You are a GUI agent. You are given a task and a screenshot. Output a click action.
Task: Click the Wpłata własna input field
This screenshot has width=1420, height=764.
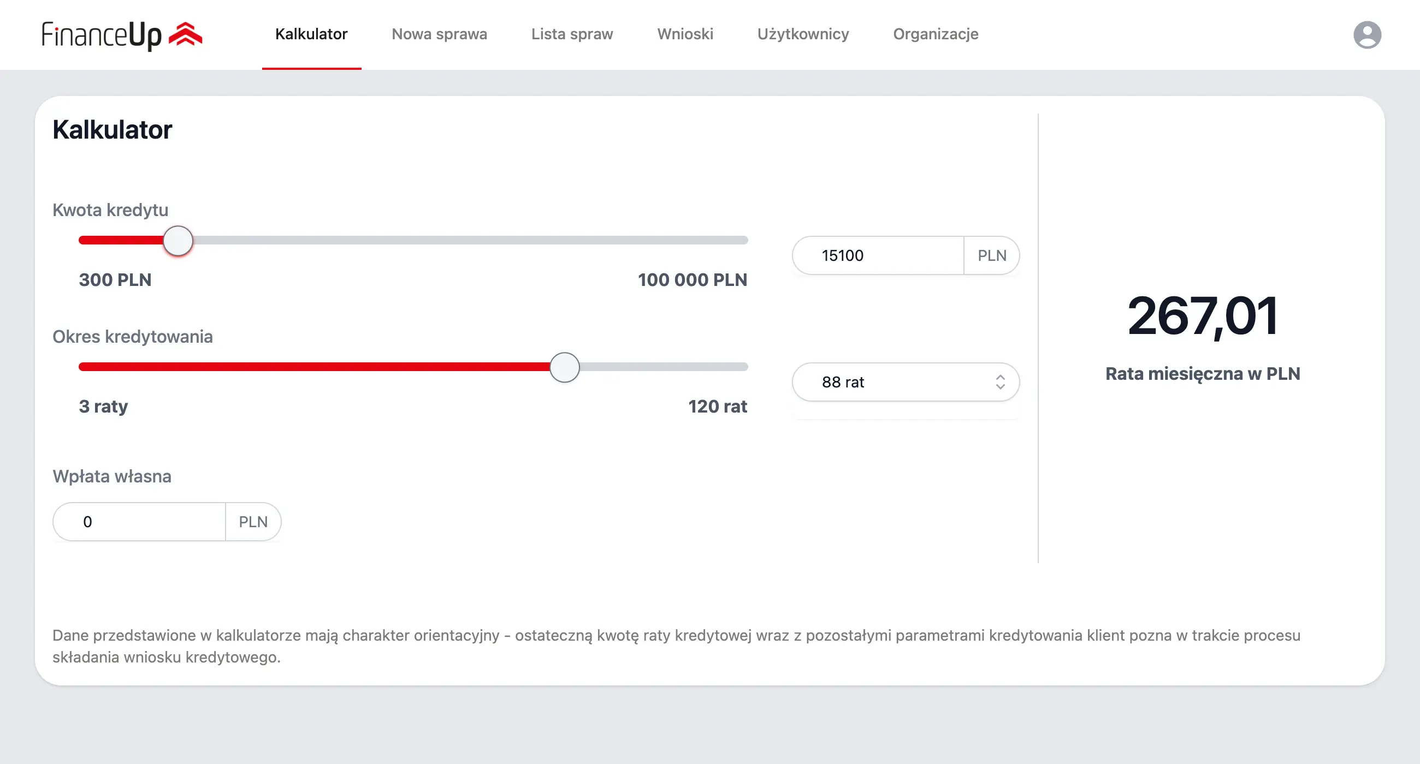(x=139, y=522)
